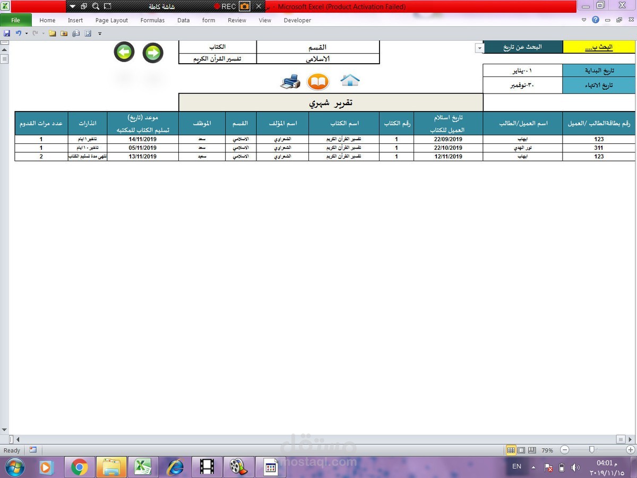This screenshot has width=637, height=478.
Task: Click the yellow البحث ب.... button
Action: (x=599, y=47)
